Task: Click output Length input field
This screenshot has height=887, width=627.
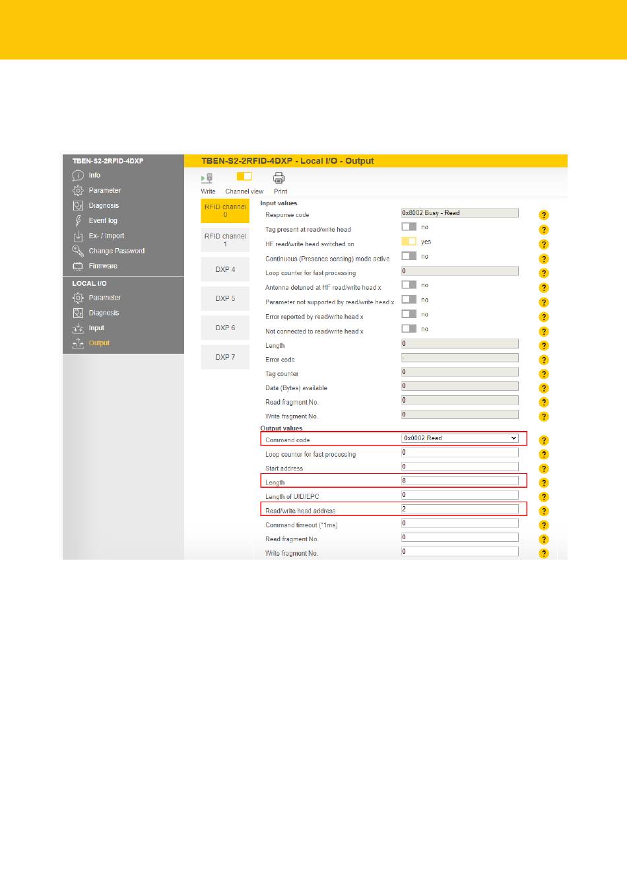Action: pyautogui.click(x=460, y=480)
